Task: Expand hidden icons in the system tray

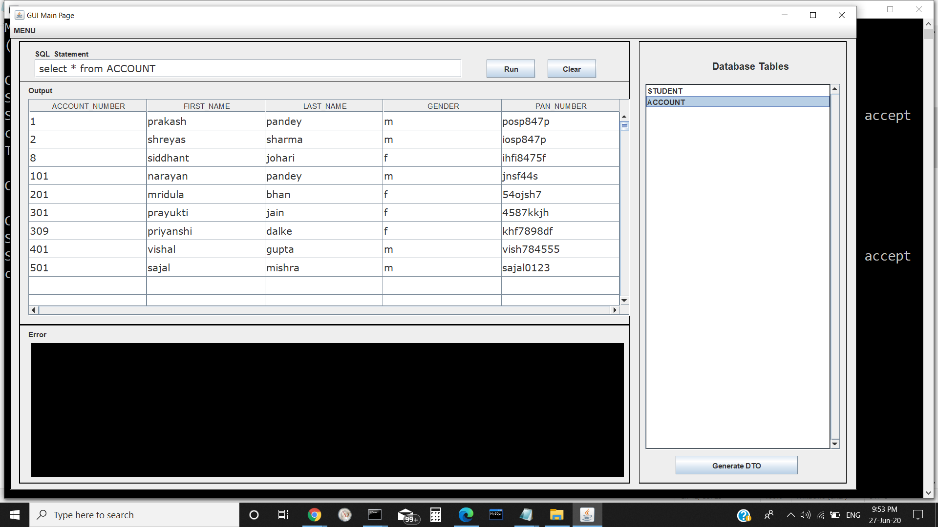Action: pos(790,514)
